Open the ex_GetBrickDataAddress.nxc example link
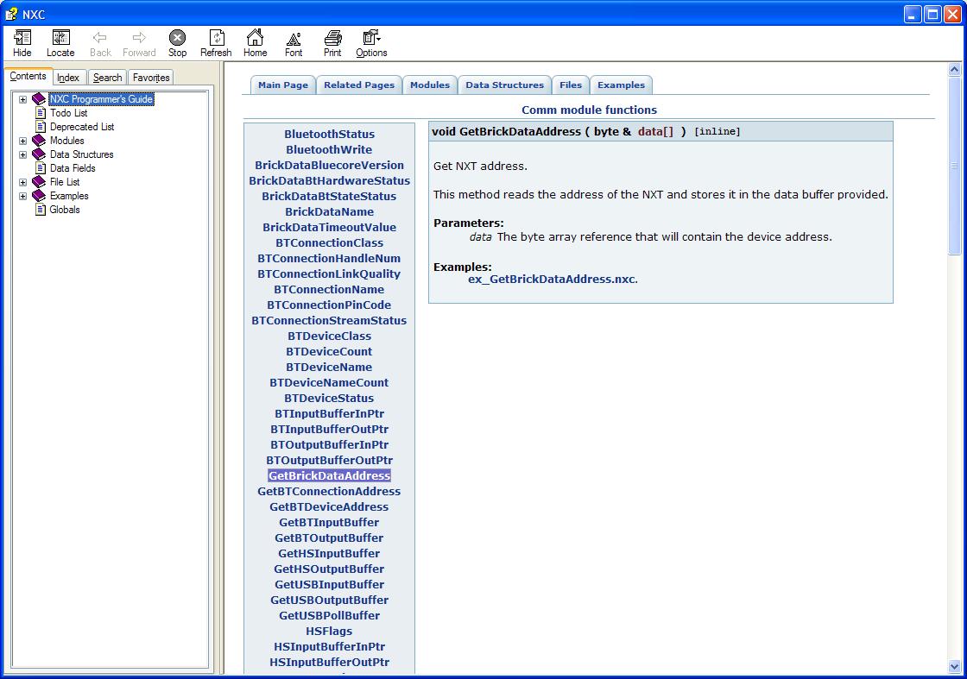 click(x=552, y=280)
